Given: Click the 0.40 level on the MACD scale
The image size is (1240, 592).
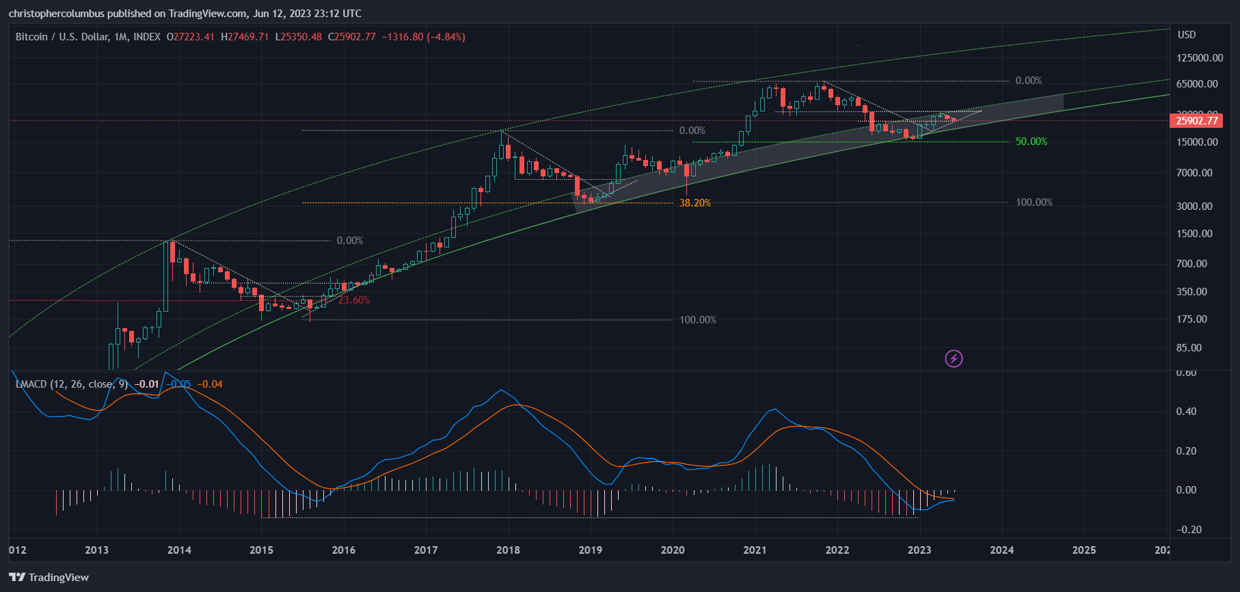Looking at the screenshot, I should (1186, 412).
